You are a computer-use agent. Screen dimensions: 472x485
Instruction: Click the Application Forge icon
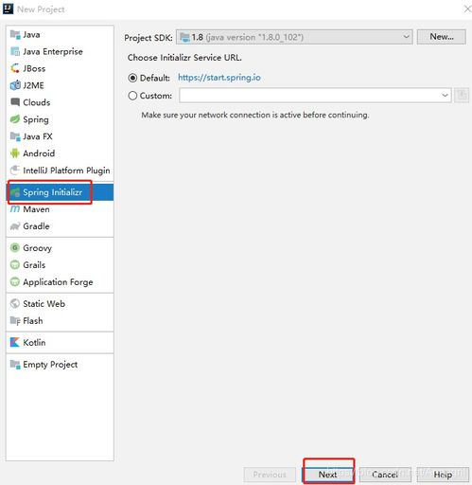[15, 281]
